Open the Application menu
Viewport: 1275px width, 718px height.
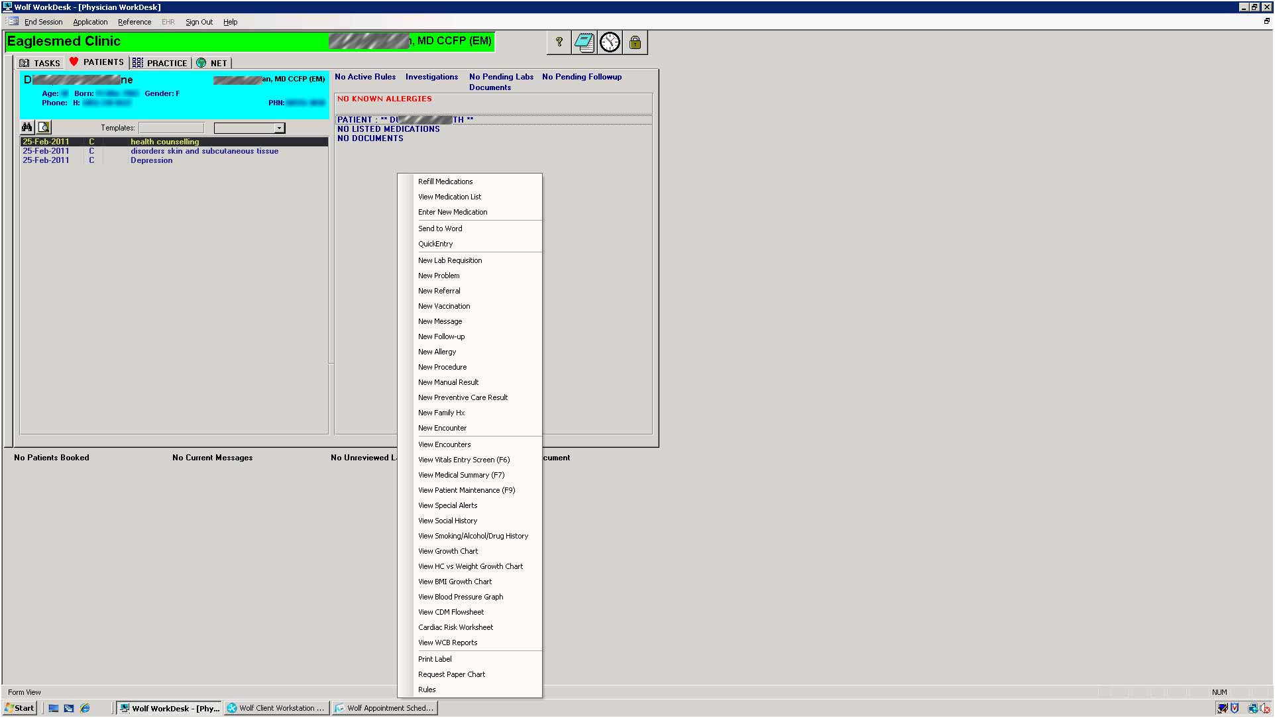pos(90,22)
